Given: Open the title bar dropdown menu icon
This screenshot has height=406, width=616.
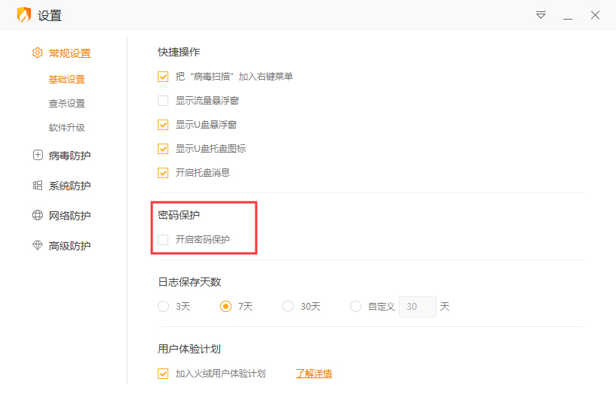Looking at the screenshot, I should pyautogui.click(x=541, y=15).
